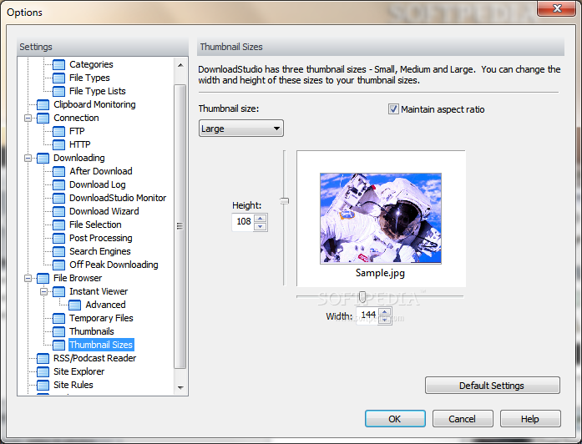
Task: Click the Downloading page icon
Action: (x=43, y=158)
